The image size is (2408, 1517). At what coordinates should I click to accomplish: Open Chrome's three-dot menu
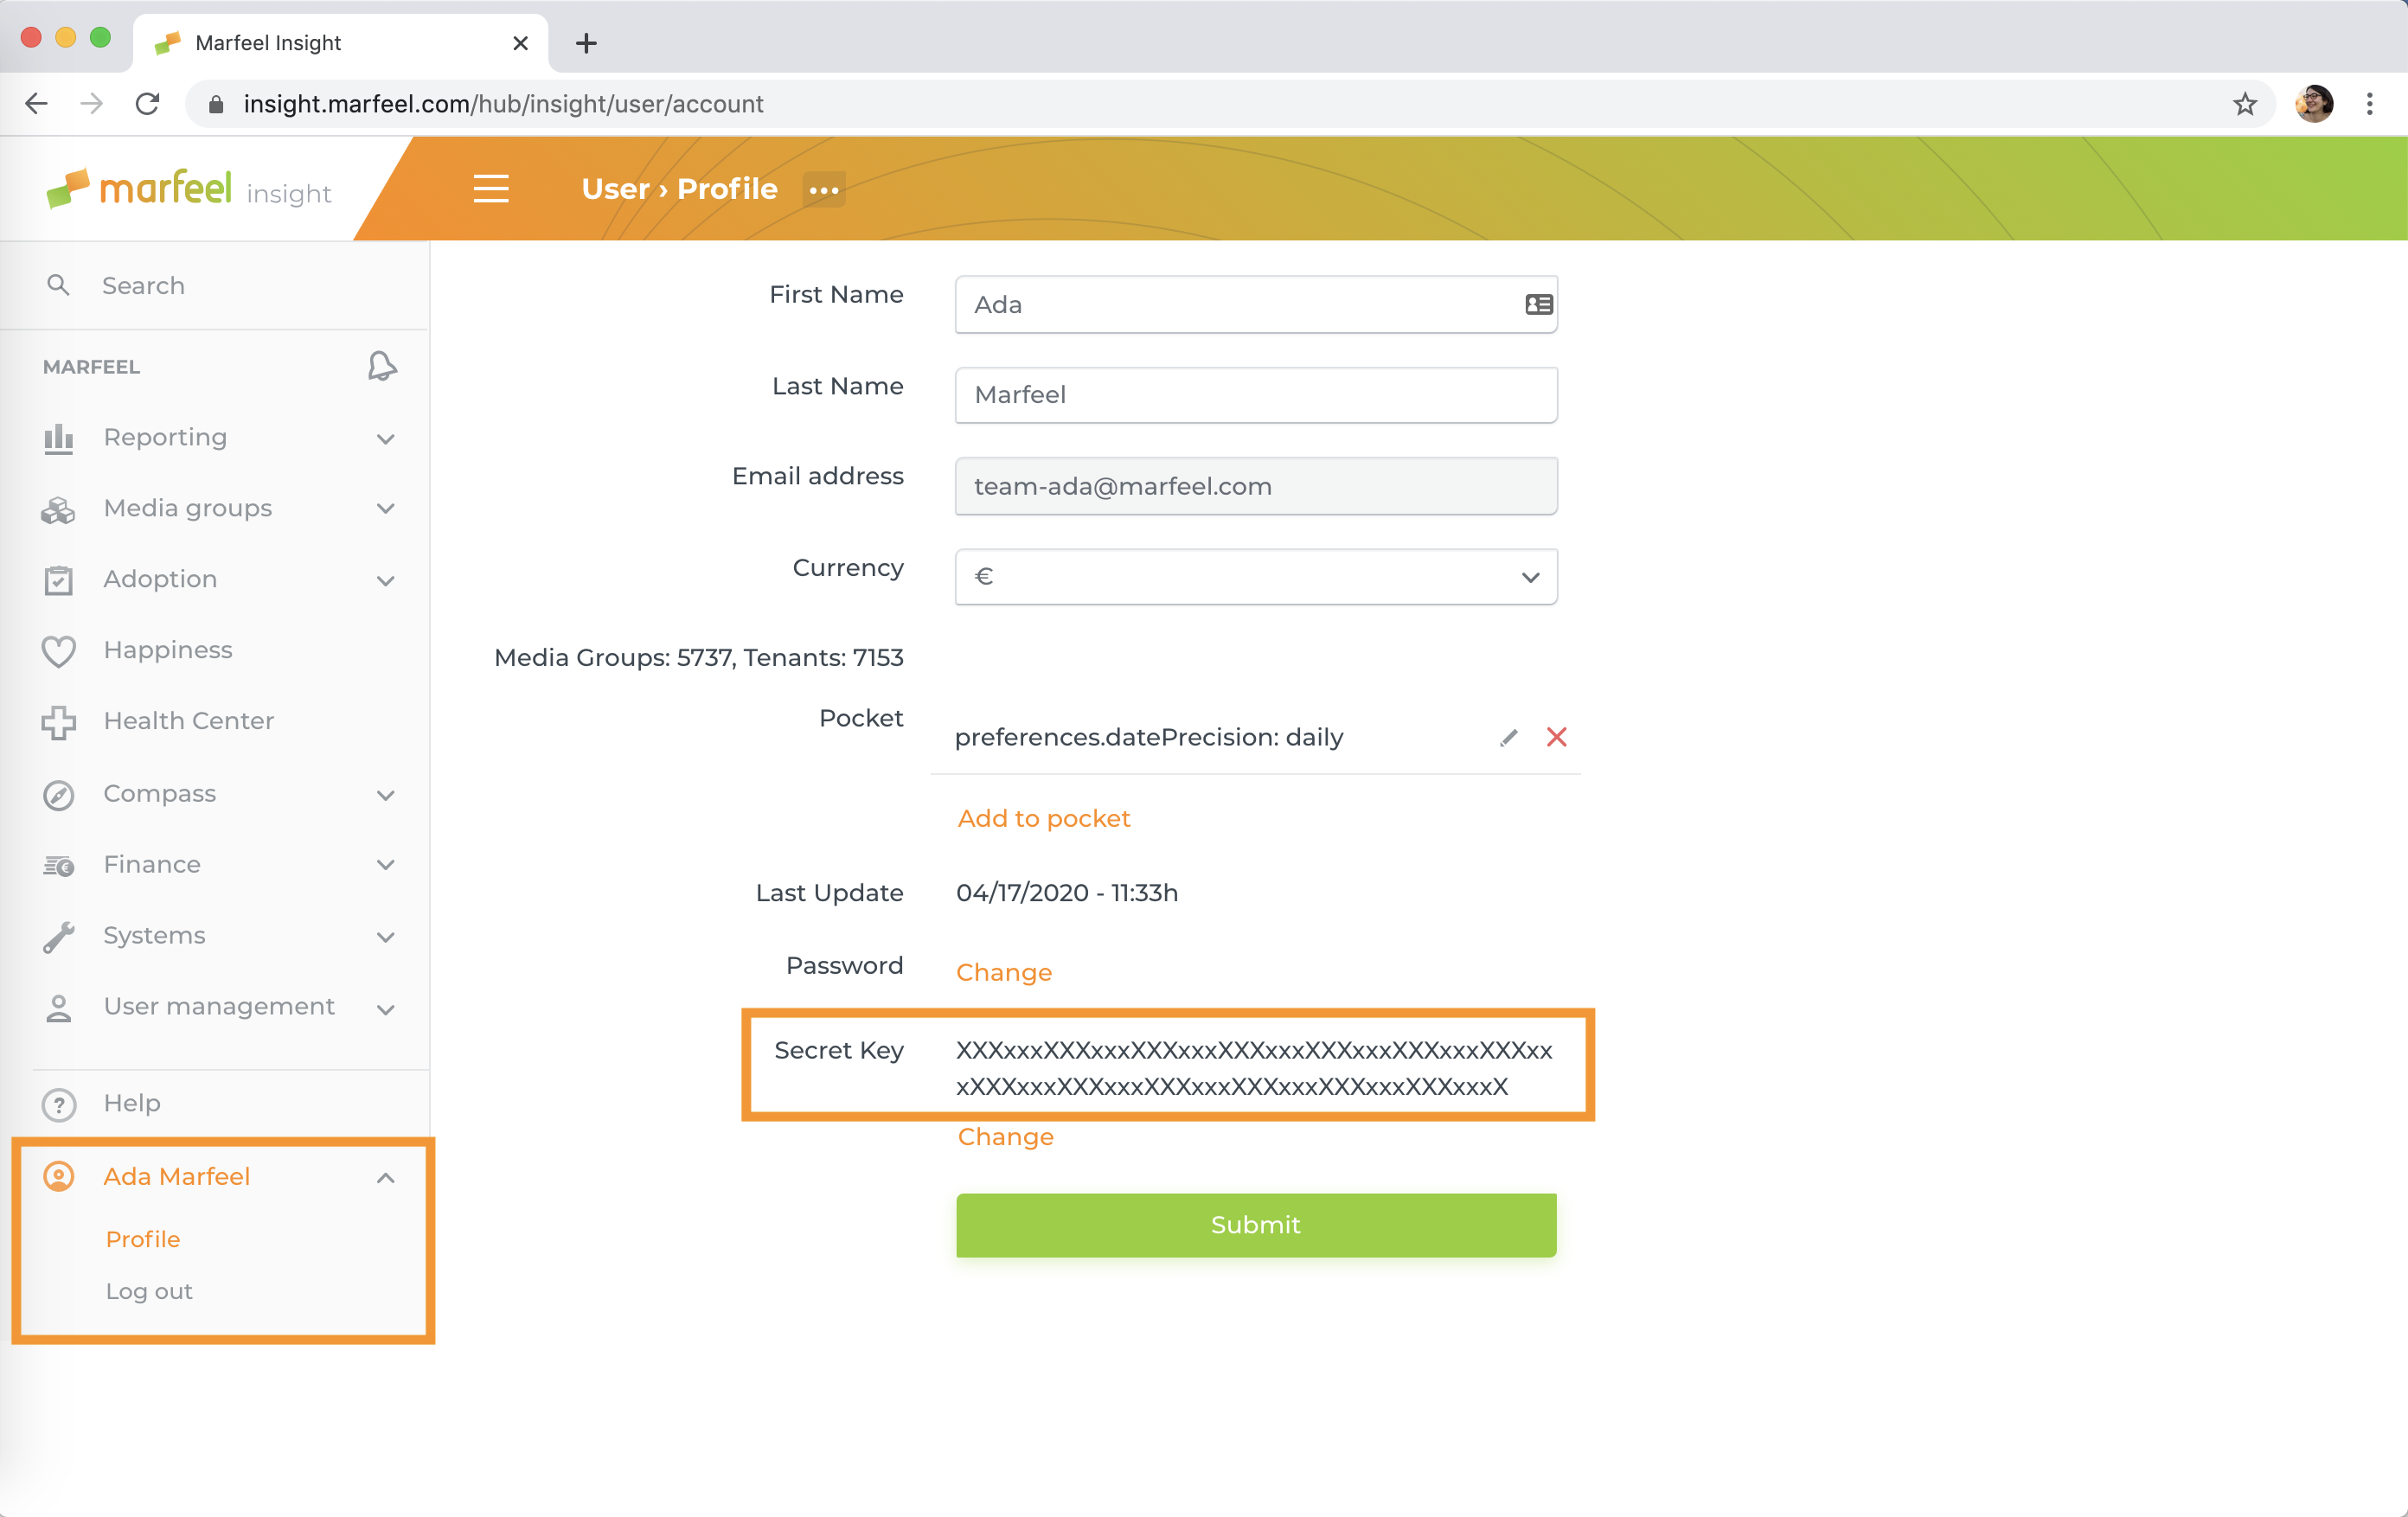pos(2370,104)
